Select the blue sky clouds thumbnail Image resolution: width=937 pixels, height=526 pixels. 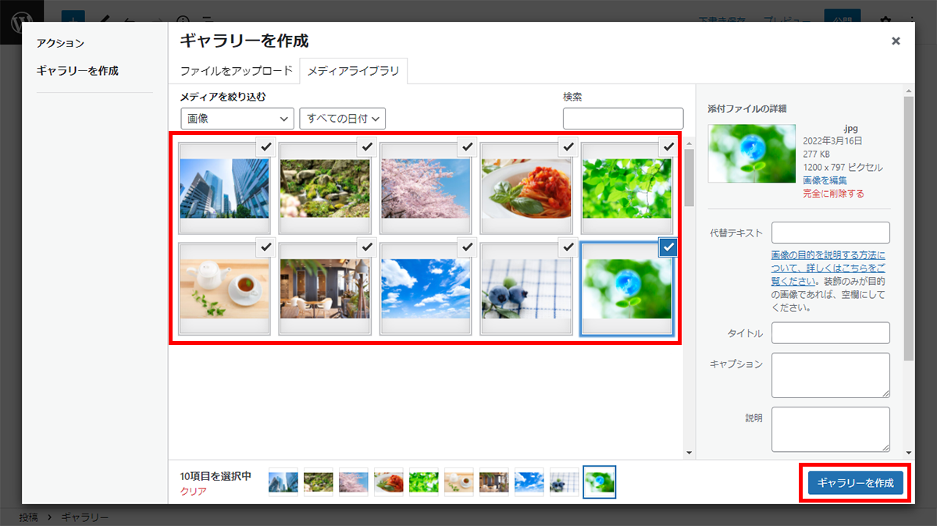426,289
